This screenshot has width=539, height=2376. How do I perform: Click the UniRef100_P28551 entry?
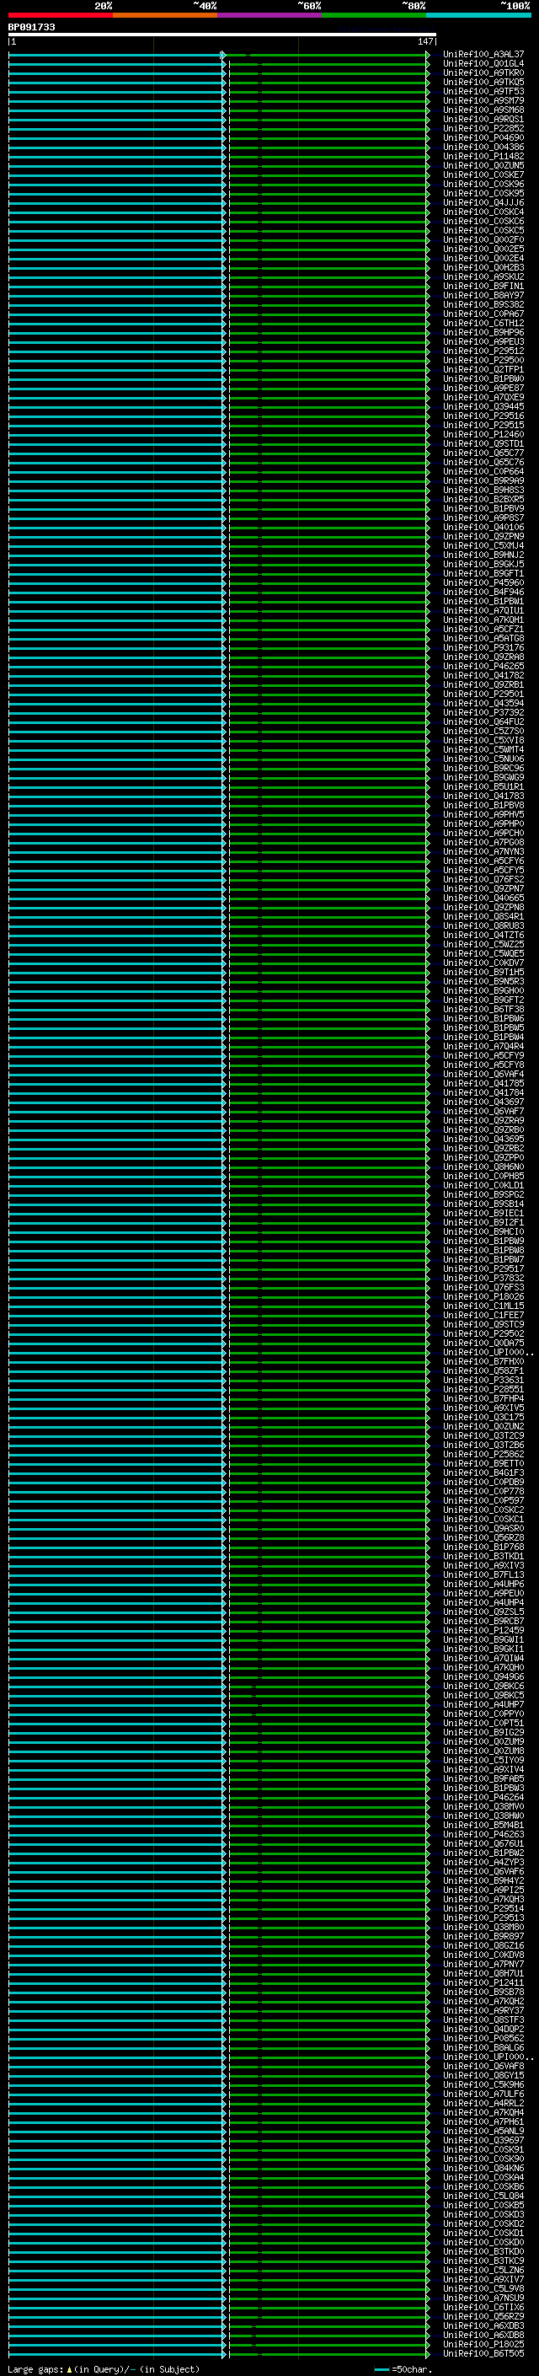(483, 1390)
